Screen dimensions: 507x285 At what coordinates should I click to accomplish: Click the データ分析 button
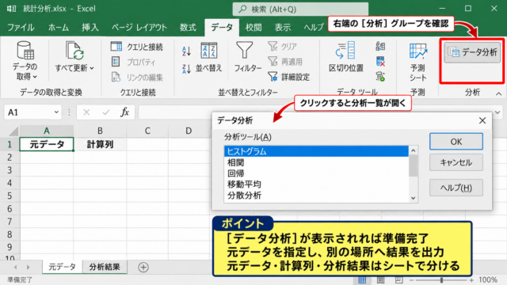point(472,52)
